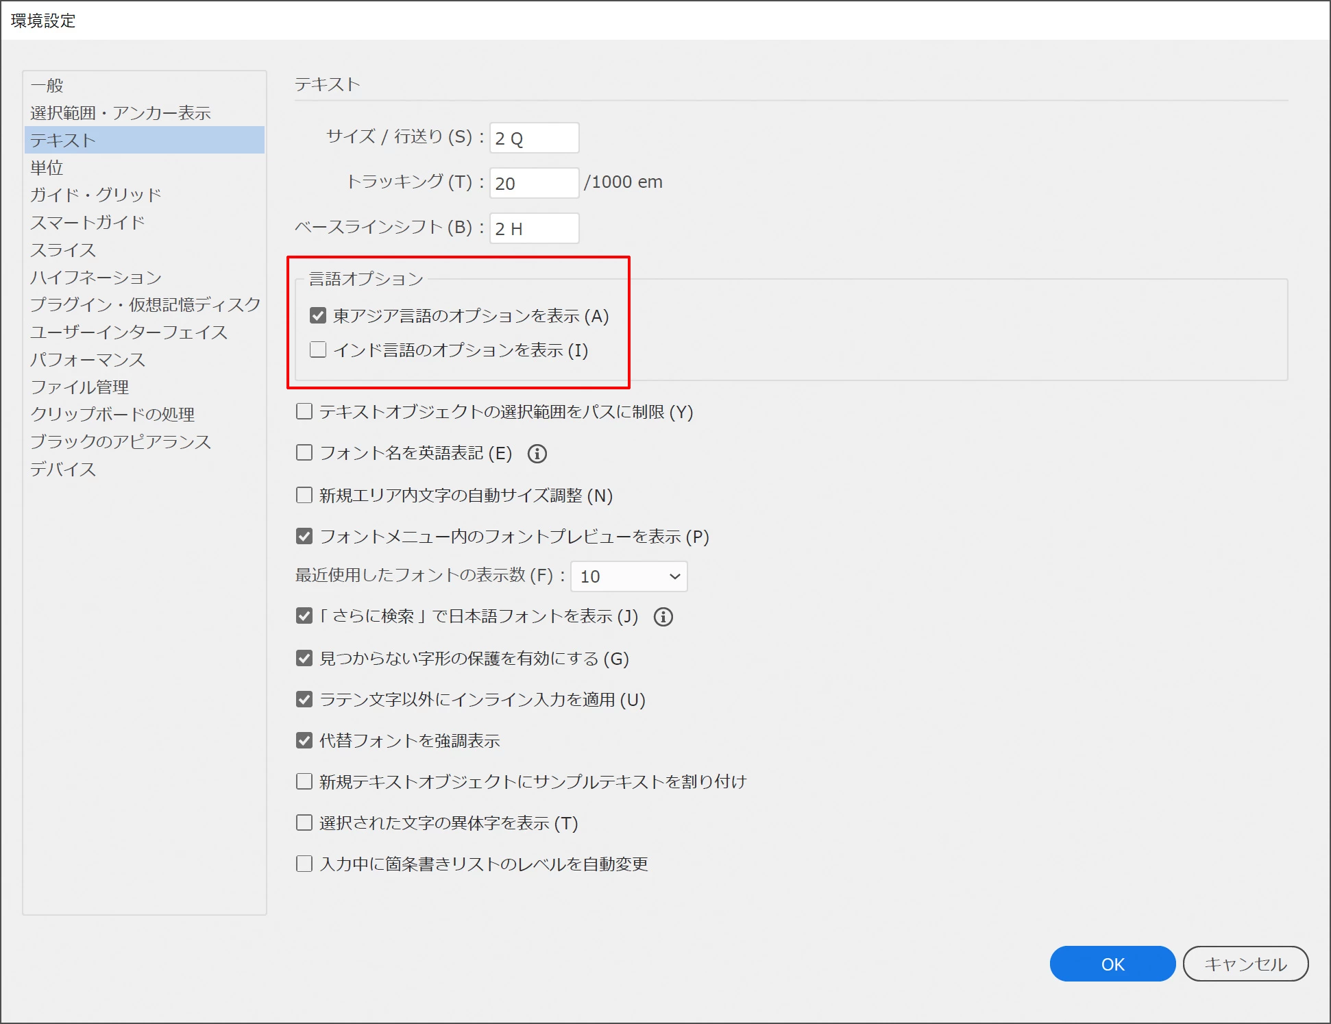The height and width of the screenshot is (1024, 1331).
Task: Select パフォーマンス in category list
Action: [x=88, y=360]
